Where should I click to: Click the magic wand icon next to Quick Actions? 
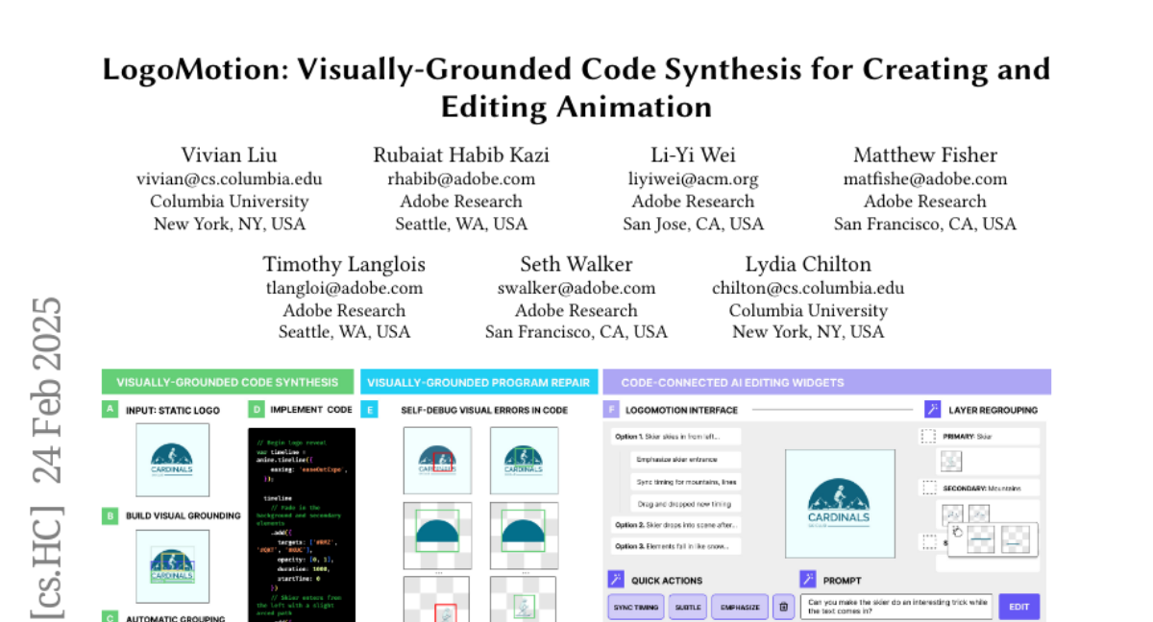(616, 580)
